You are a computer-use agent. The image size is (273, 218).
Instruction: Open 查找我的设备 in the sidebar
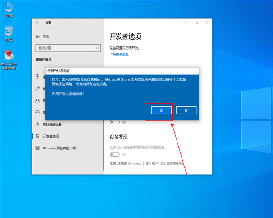coord(52,124)
